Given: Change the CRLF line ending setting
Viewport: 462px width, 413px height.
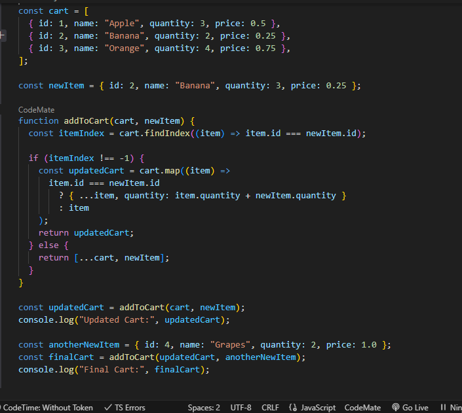Looking at the screenshot, I should [x=270, y=407].
